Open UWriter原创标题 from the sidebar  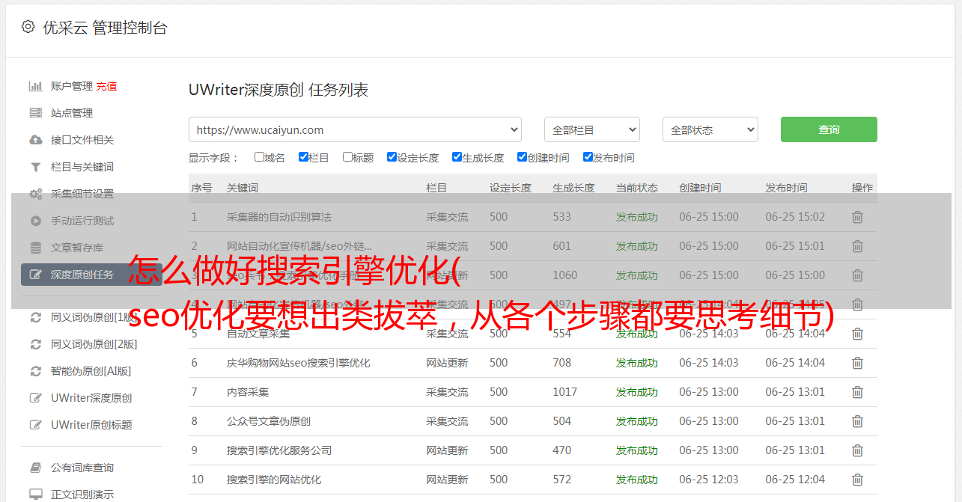coord(91,425)
